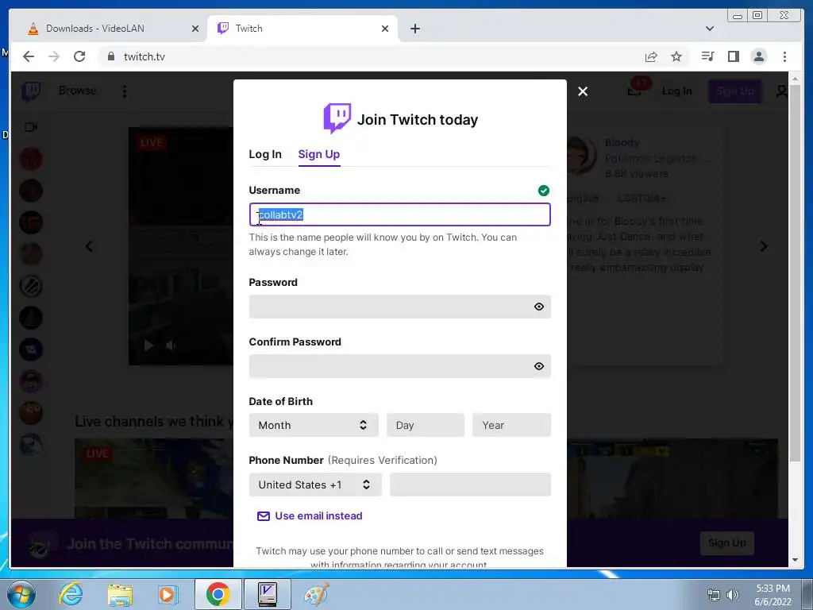Click the Chrome icon in taskbar
Screen dimensions: 813x610
click(x=218, y=594)
